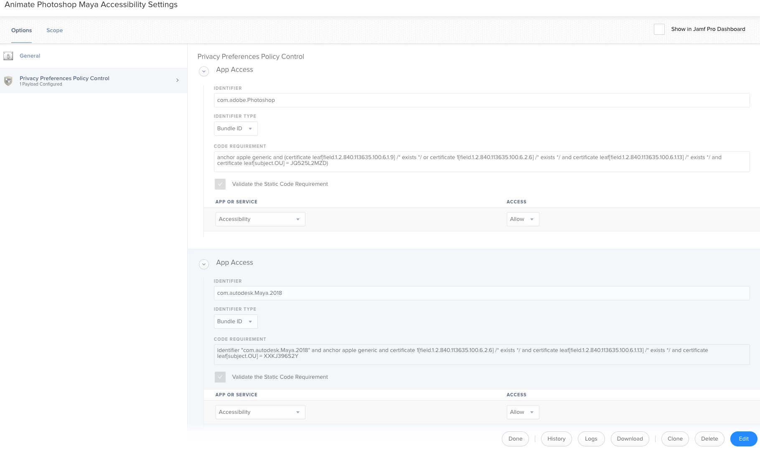Download the configuration profile
This screenshot has width=760, height=451.
click(630, 439)
